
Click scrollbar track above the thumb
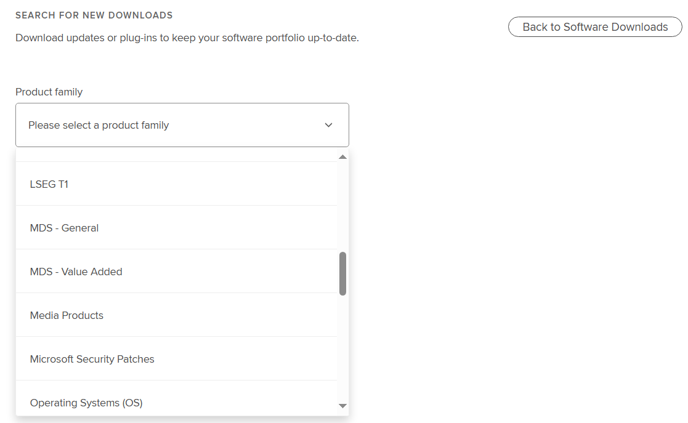343,203
